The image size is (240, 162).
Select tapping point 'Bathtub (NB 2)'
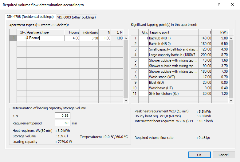click(173, 43)
